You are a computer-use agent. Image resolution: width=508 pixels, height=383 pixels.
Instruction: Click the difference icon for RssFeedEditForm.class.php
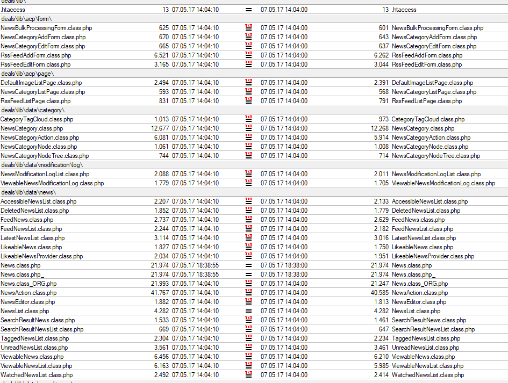pyautogui.click(x=248, y=64)
